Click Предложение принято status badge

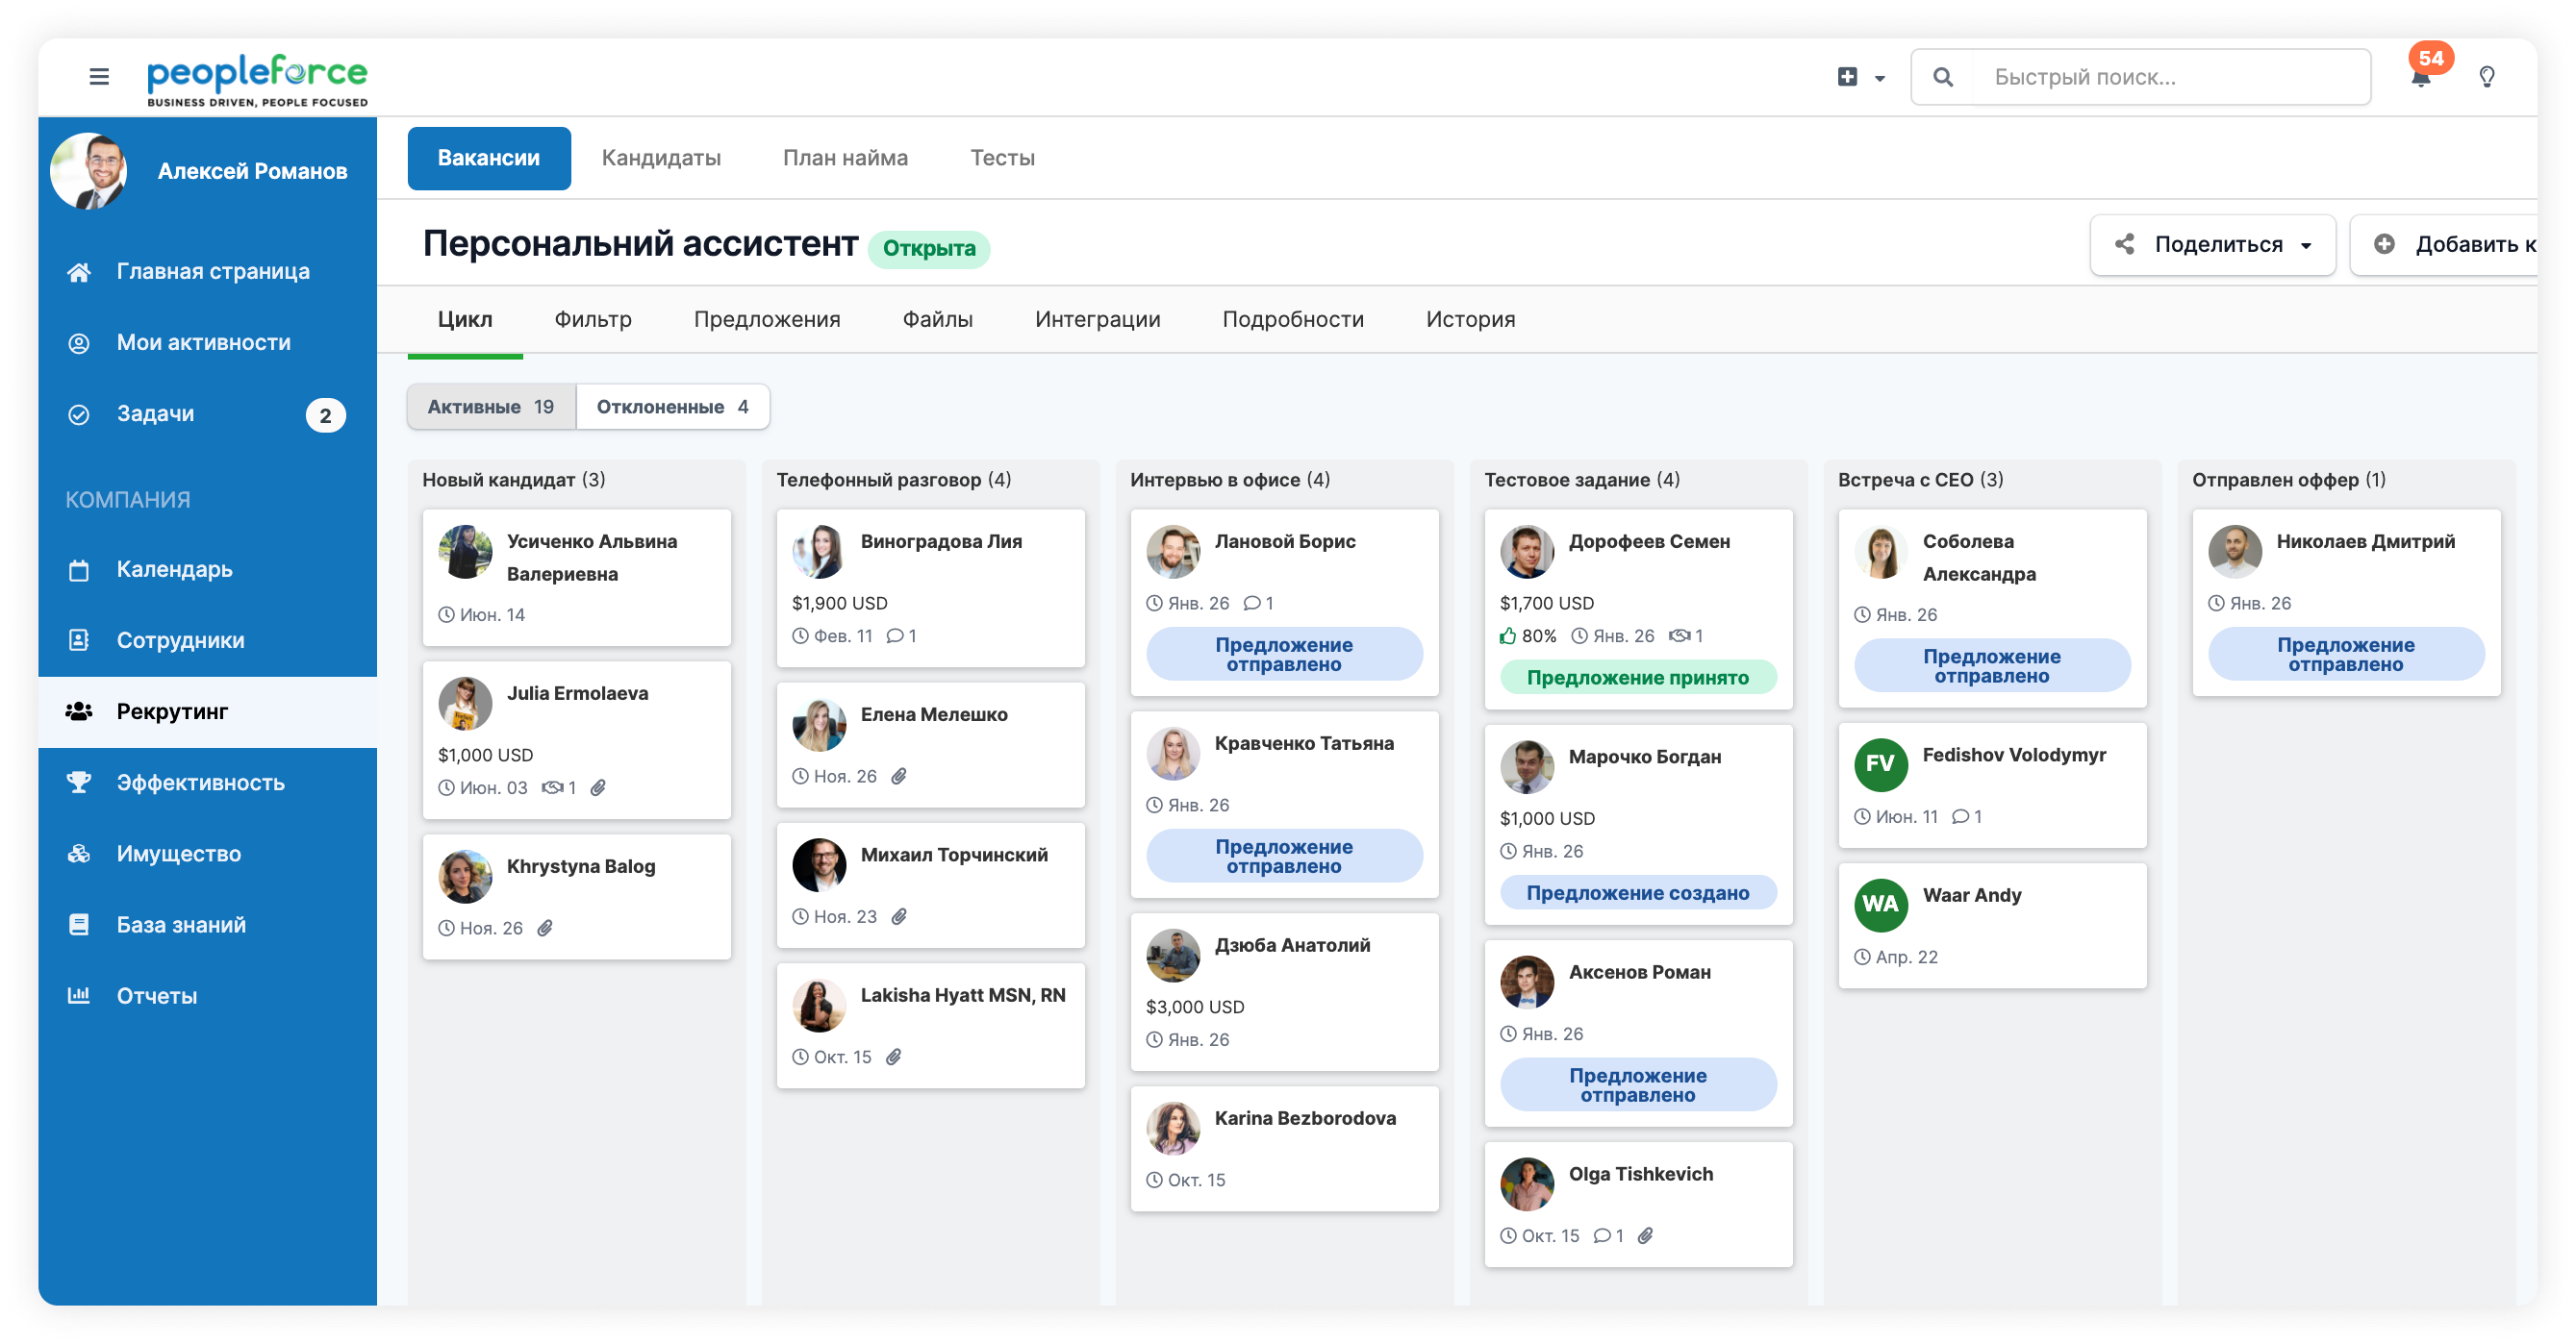1637,678
